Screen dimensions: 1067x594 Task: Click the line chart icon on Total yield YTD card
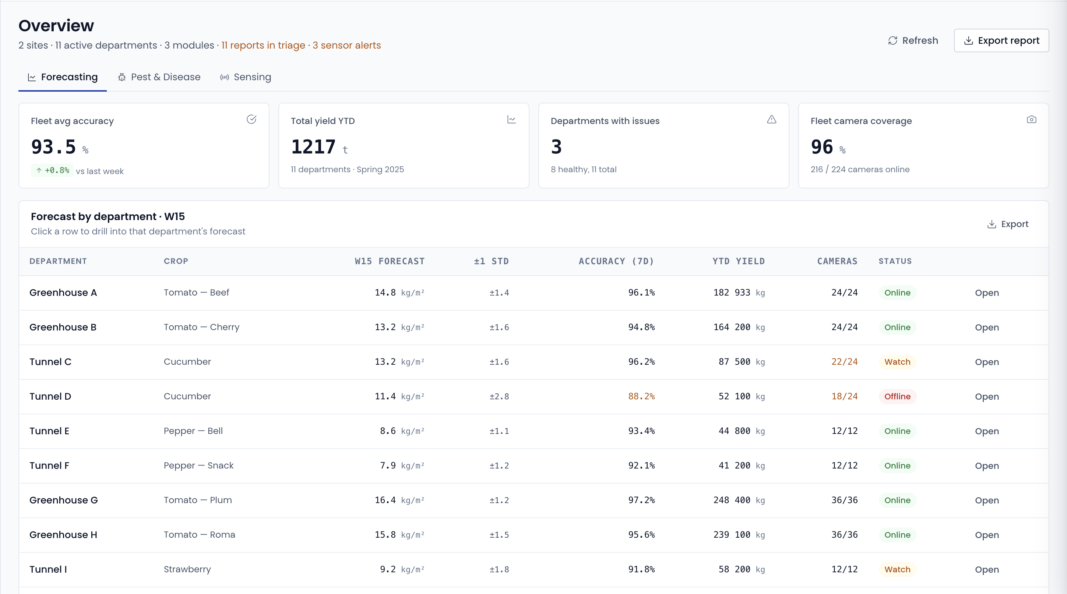pos(511,120)
